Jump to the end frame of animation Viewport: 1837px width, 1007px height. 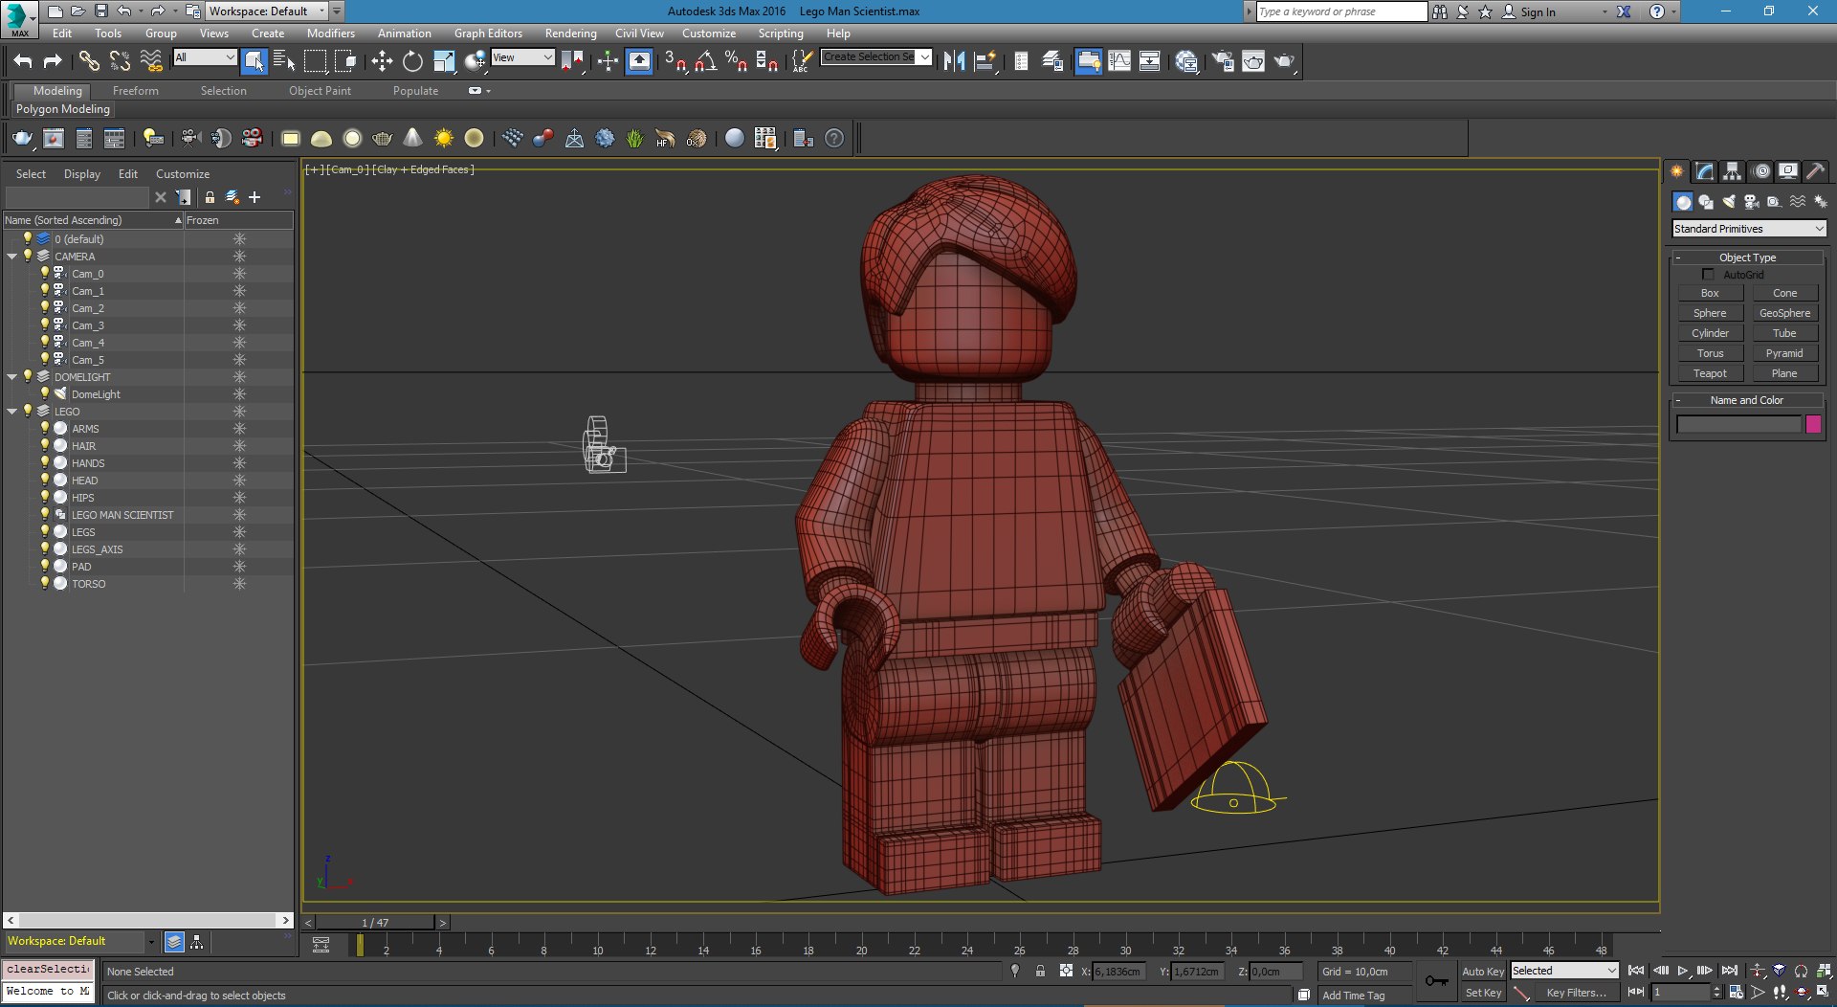[1730, 971]
